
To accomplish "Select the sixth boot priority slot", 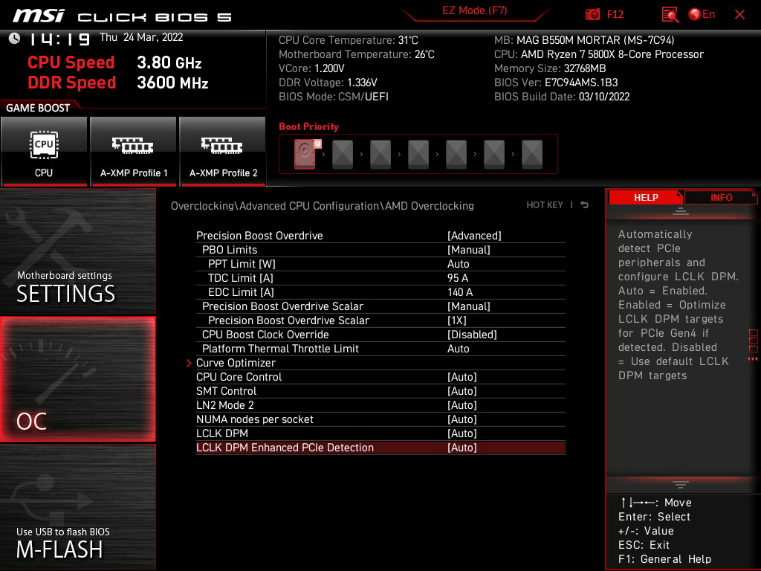I will (494, 154).
